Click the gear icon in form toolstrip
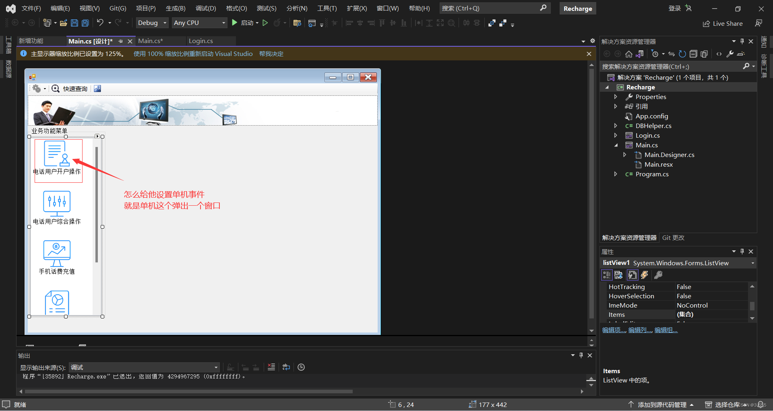The image size is (773, 411). [x=37, y=89]
